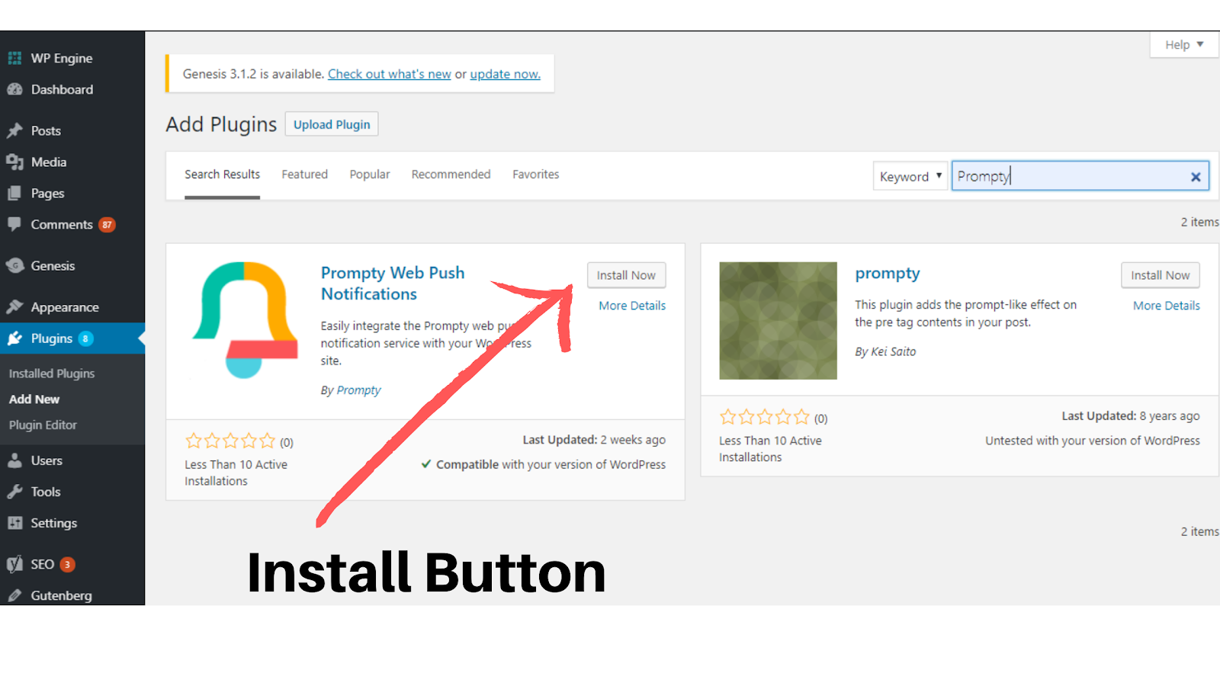Viewport: 1220px width, 686px height.
Task: Click the WP Engine sidebar icon
Action: pyautogui.click(x=14, y=58)
